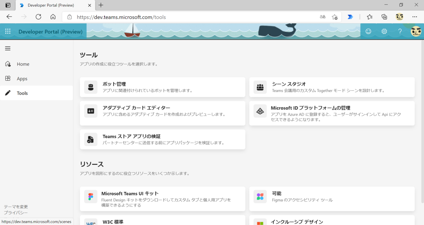Click the Teams ストア アプリの検証 document icon
Image resolution: width=424 pixels, height=225 pixels.
[x=91, y=139]
